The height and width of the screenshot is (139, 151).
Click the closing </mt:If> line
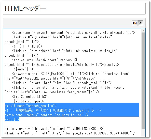12,119
